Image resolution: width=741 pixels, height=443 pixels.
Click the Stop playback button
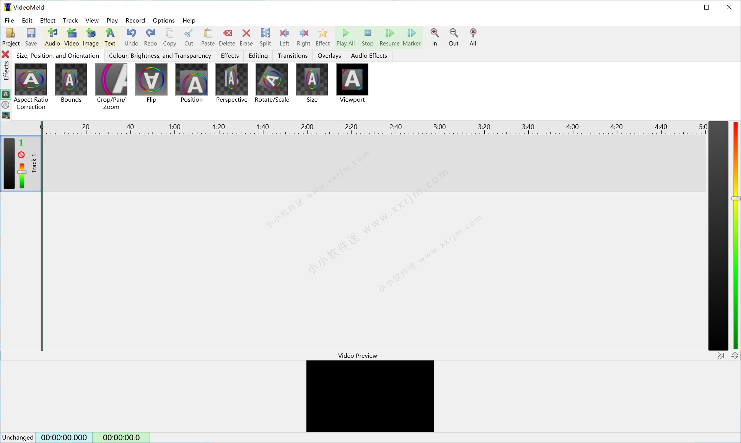(367, 37)
